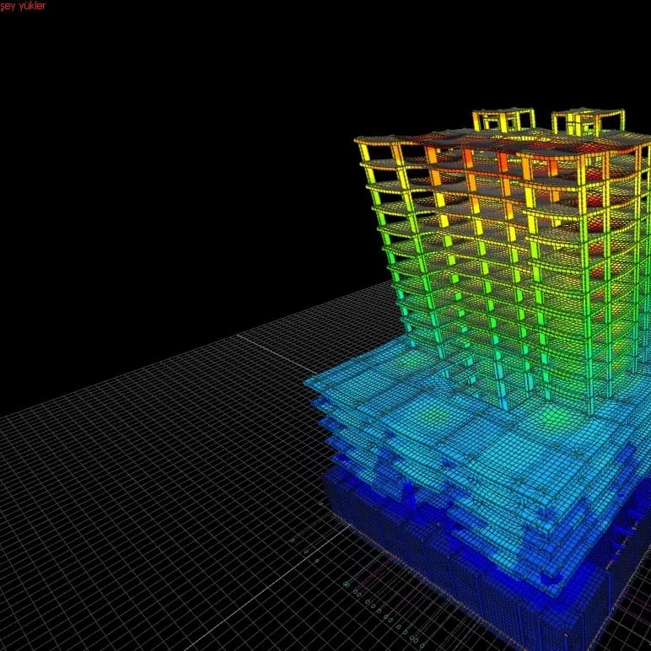Viewport: 651px width, 651px height.
Task: Click the empty black background above the grid
Action: [x=169, y=169]
